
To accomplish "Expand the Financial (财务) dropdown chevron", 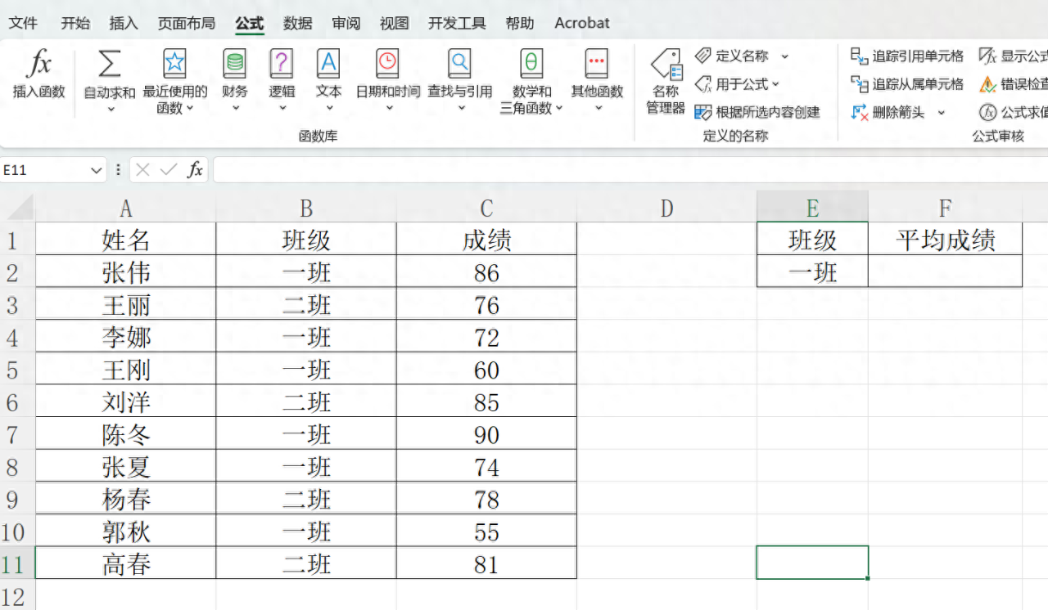I will (x=235, y=108).
